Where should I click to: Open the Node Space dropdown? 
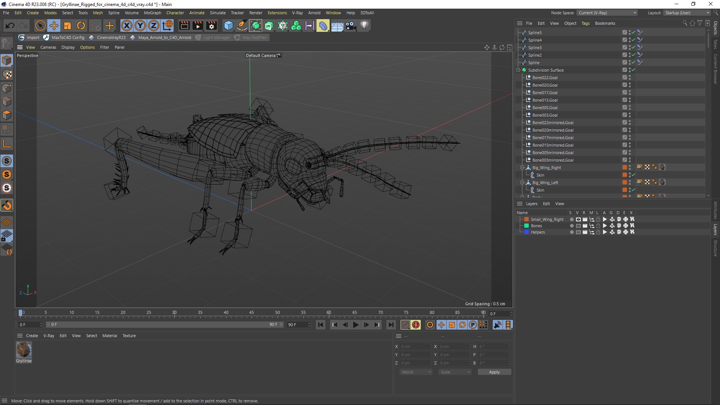[607, 13]
